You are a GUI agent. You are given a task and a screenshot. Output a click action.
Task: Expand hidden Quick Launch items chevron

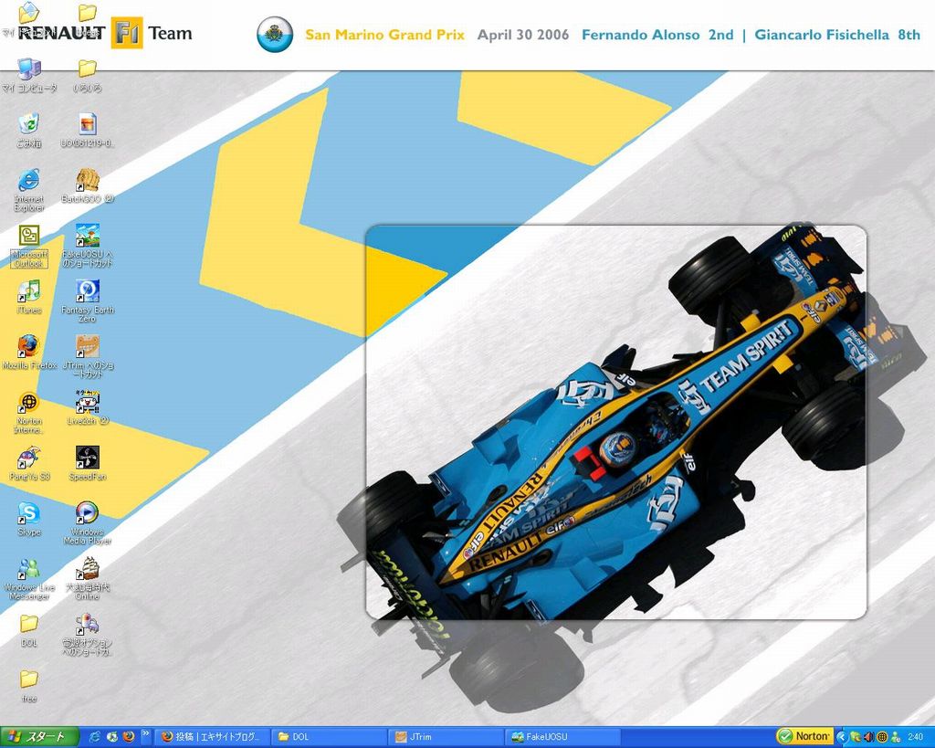(145, 735)
